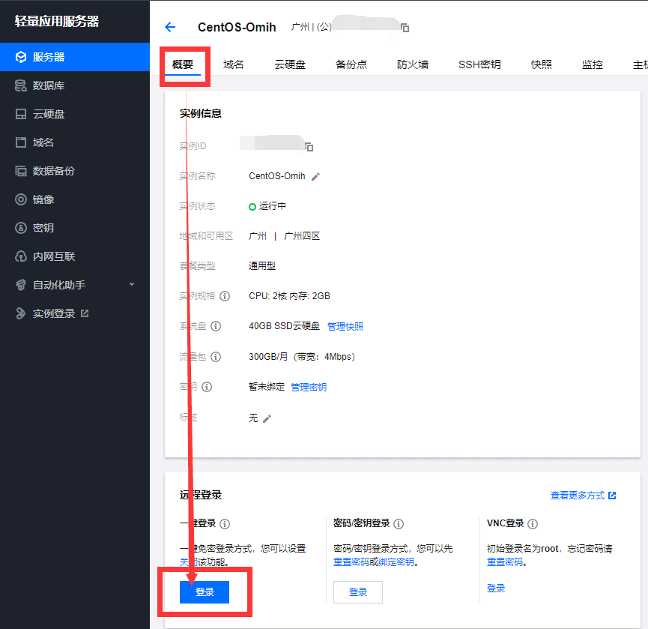Click the 登录 button under 密码/密钥登录

point(358,592)
